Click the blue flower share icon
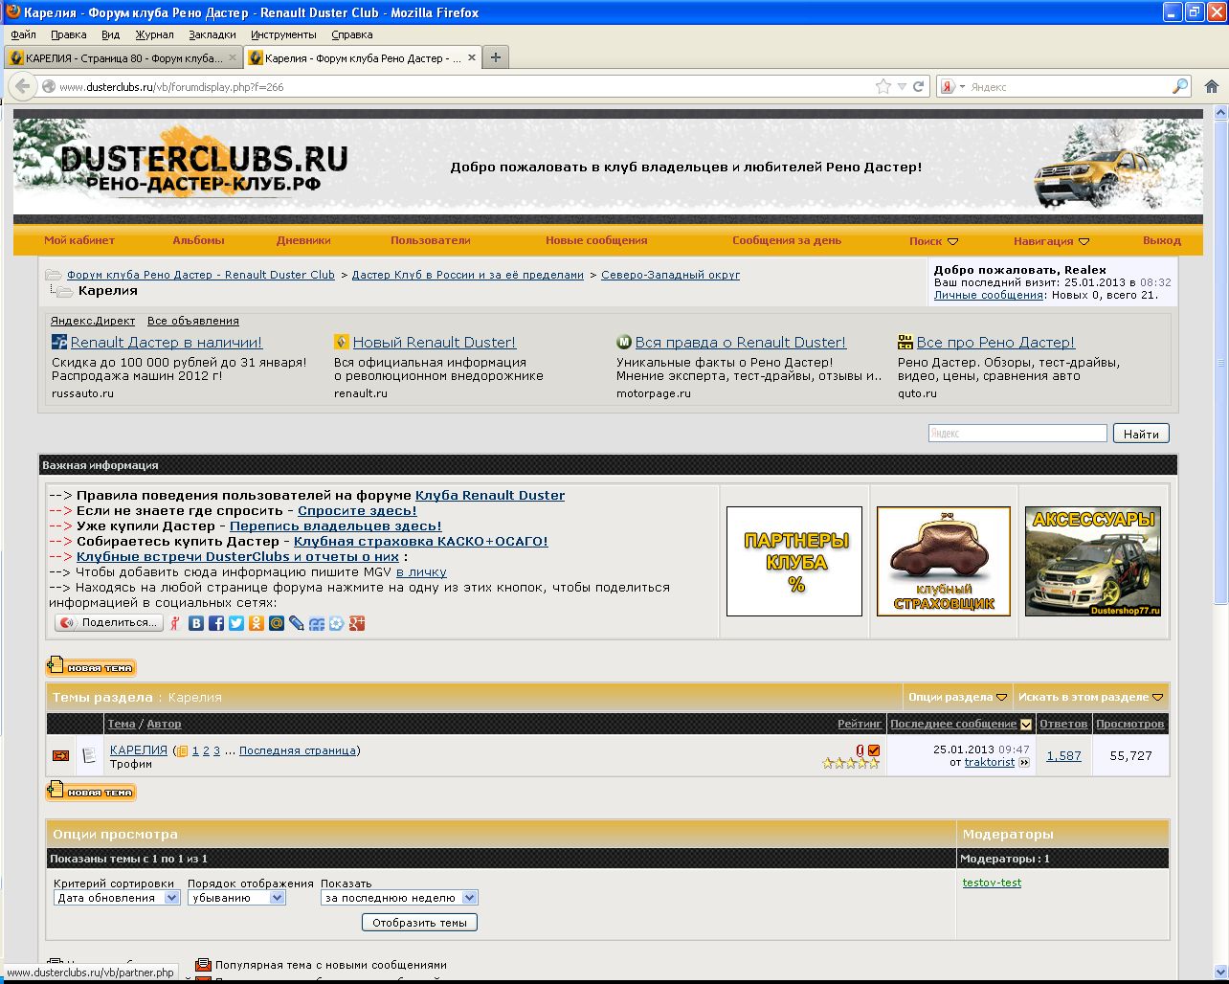This screenshot has height=984, width=1229. tap(337, 623)
